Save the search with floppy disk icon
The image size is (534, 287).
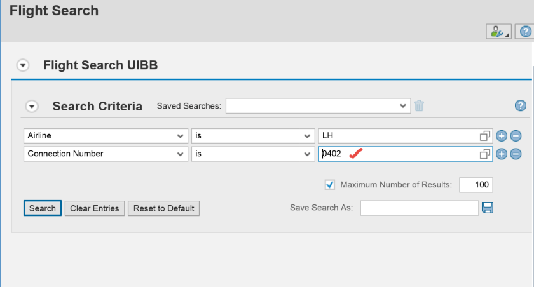pyautogui.click(x=488, y=208)
